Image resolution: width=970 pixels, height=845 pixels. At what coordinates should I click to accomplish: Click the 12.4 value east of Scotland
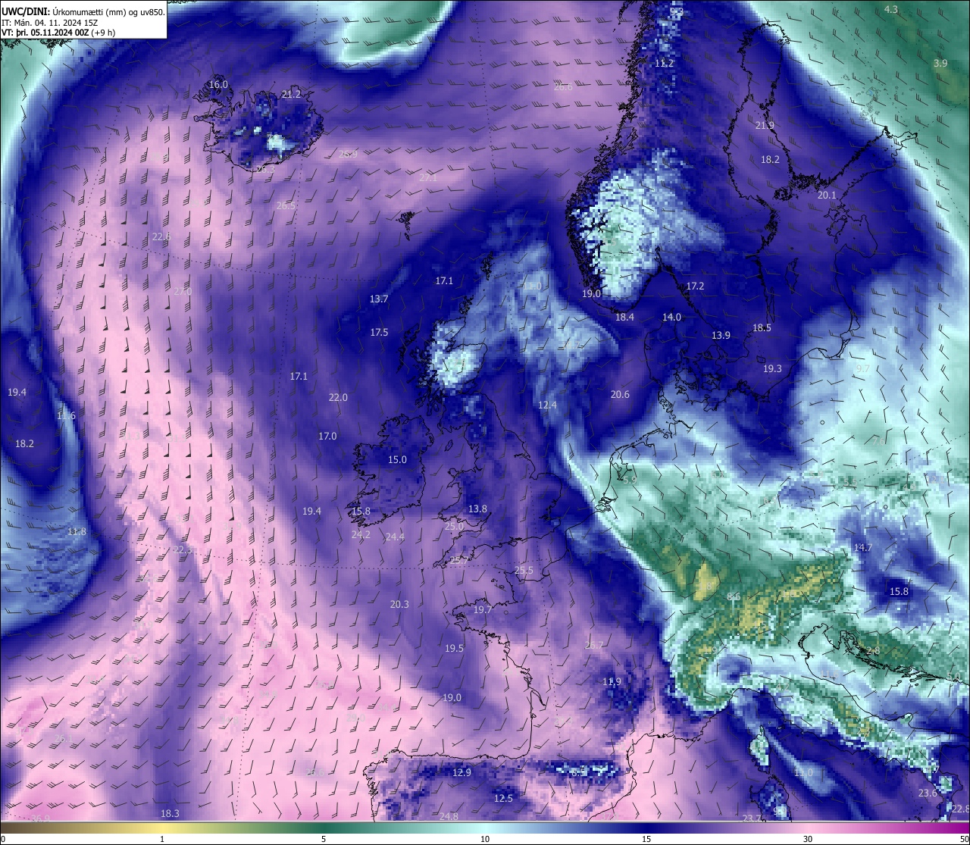[x=547, y=405]
